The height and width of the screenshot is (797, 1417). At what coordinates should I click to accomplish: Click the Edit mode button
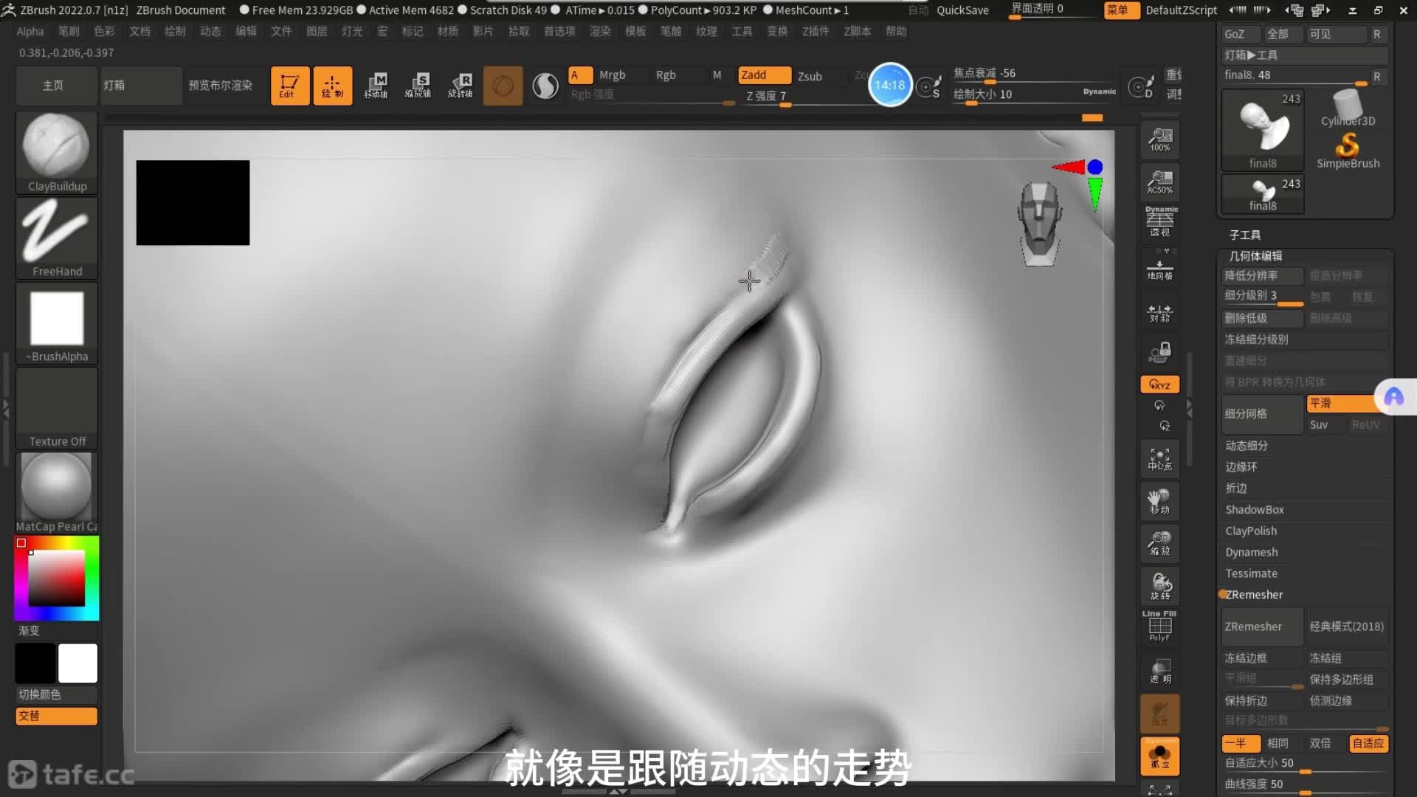[x=289, y=86]
